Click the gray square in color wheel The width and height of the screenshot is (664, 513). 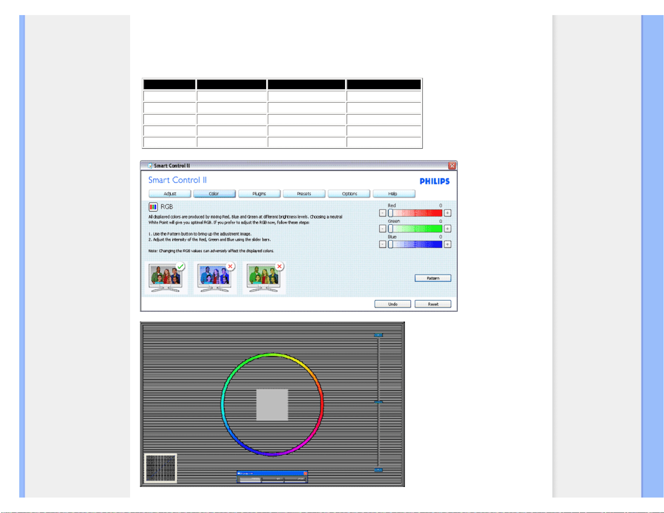coord(272,405)
